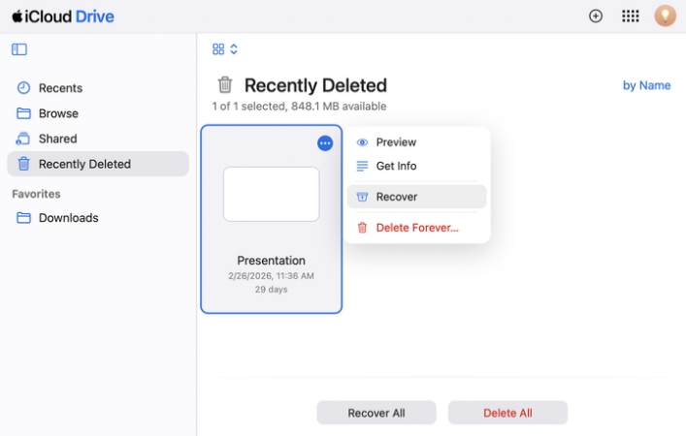The width and height of the screenshot is (686, 436).
Task: Click the clock icon next to Recents
Action: coord(23,88)
